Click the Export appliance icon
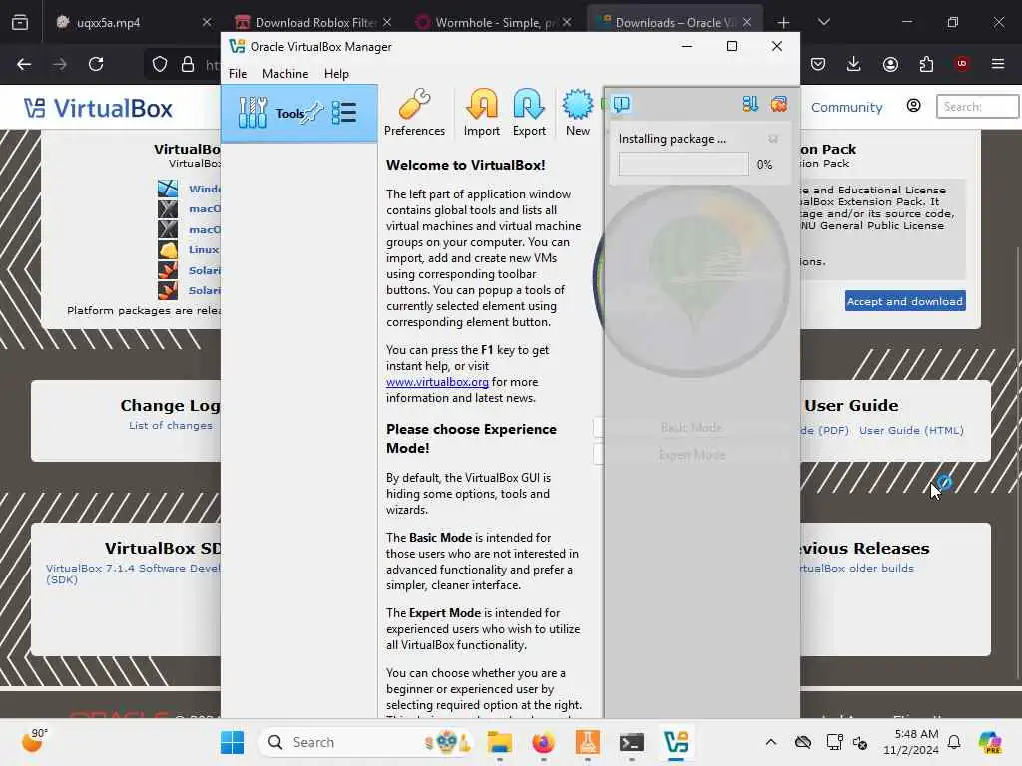This screenshot has height=766, width=1022. coord(529,112)
